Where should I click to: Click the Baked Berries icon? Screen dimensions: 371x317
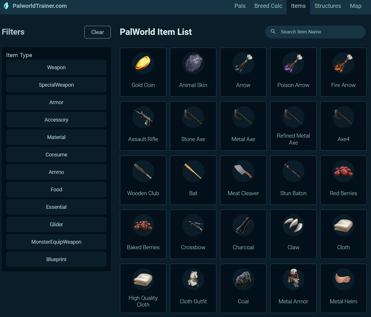click(143, 225)
